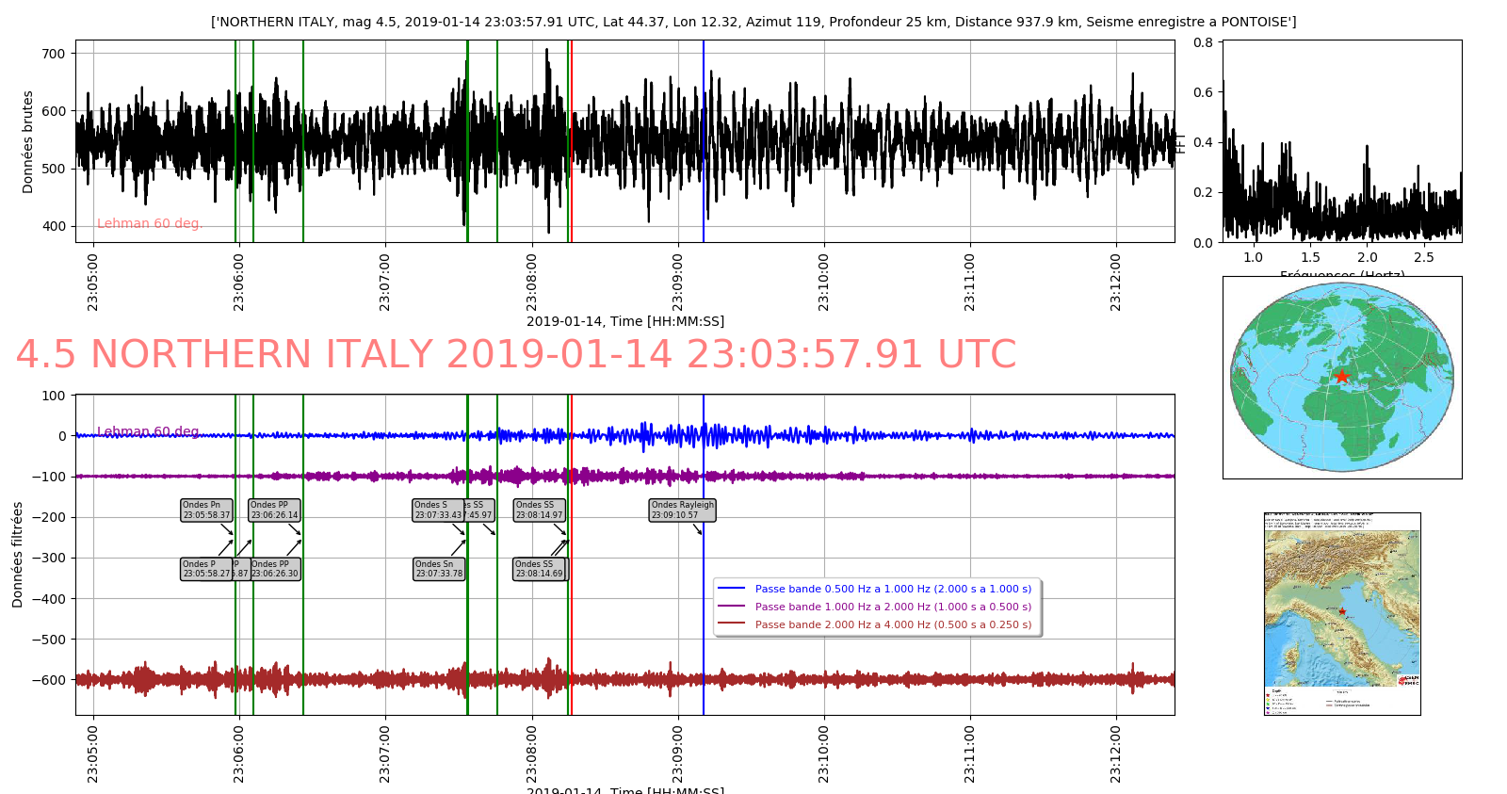The image size is (1507, 794).
Task: Open the Northern Italy regional map thumbnail
Action: coord(1342,613)
